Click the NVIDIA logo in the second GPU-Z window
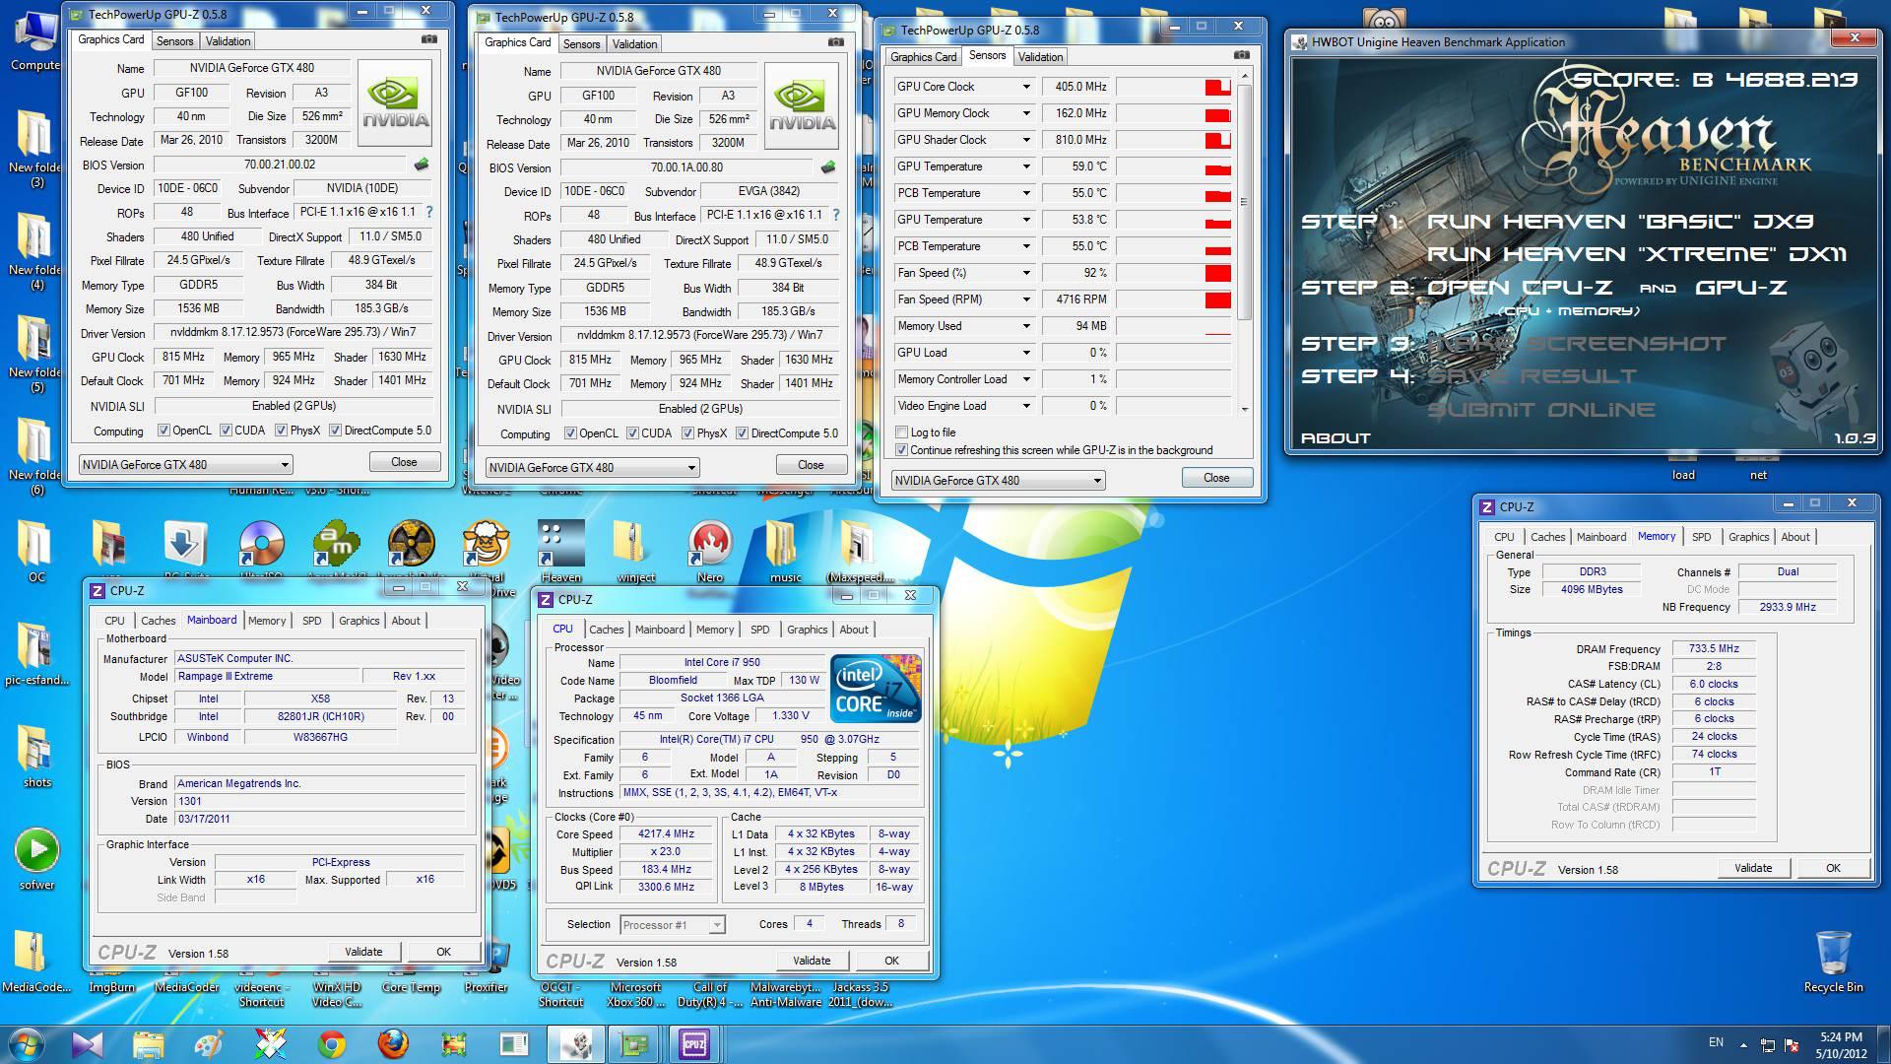Viewport: 1891px width, 1064px height. pyautogui.click(x=802, y=106)
